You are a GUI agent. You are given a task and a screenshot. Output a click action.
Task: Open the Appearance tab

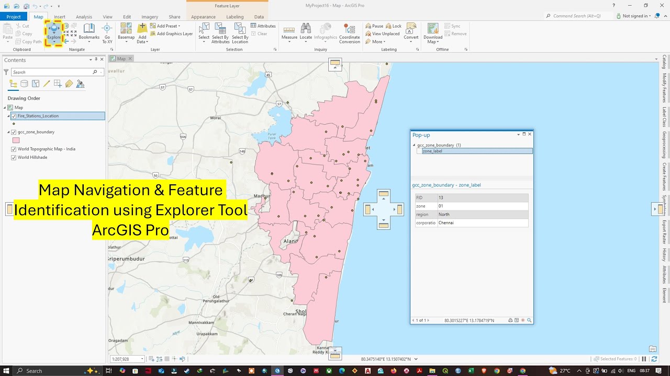pos(203,17)
